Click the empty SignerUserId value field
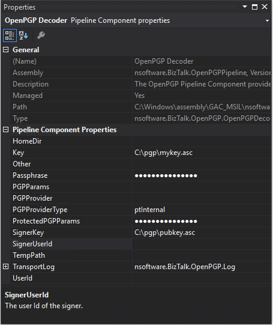The width and height of the screenshot is (273, 325). [x=202, y=244]
